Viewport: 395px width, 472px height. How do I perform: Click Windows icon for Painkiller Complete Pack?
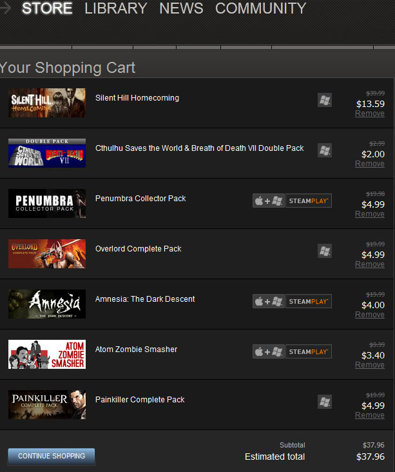325,402
